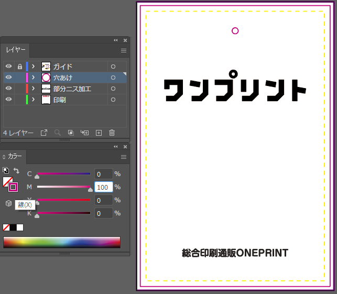Unlock the ガイド layer
This screenshot has height=294, width=337.
pyautogui.click(x=20, y=67)
